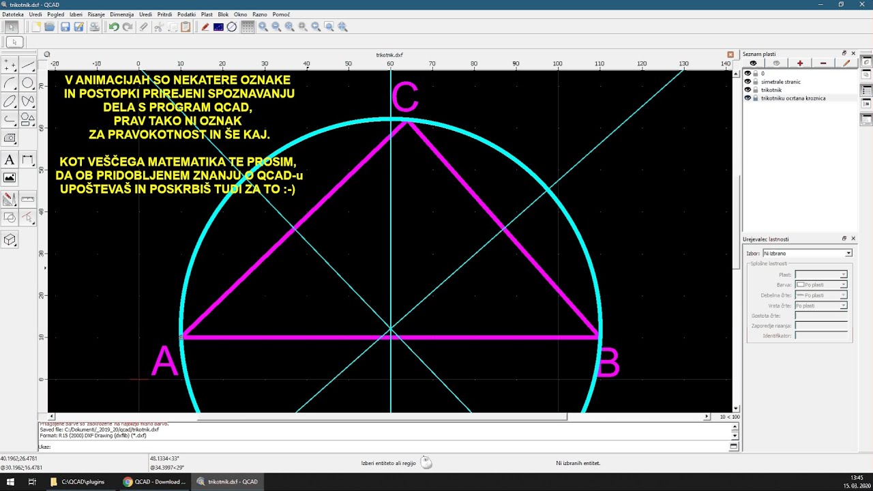Toggle the grid display icon in toolbar
The width and height of the screenshot is (873, 491).
(x=248, y=27)
